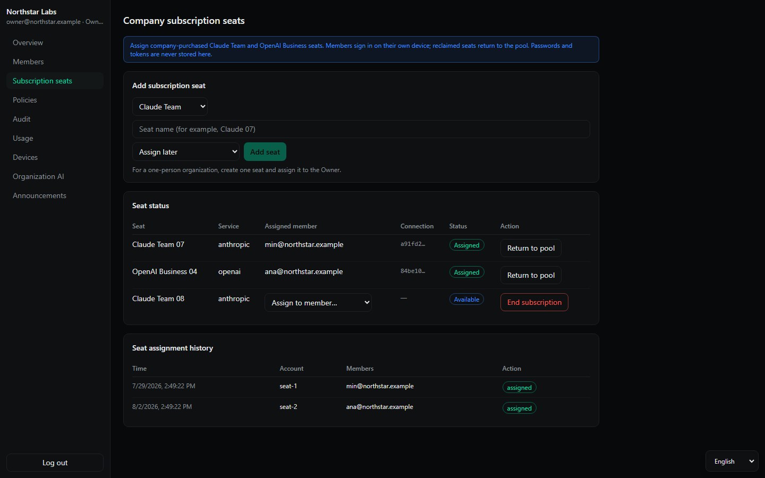Open the Audit section

[x=55, y=119]
